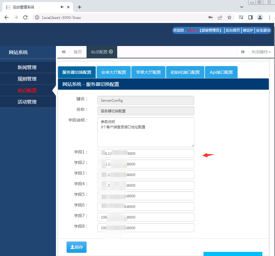
Task: Open saved passwords key icon
Action: (211, 17)
